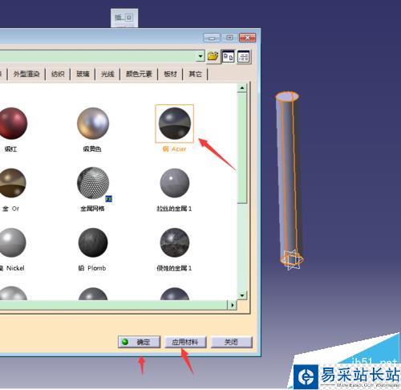Click the vertical scrollbar down arrow
The image size is (401, 390).
(x=242, y=295)
